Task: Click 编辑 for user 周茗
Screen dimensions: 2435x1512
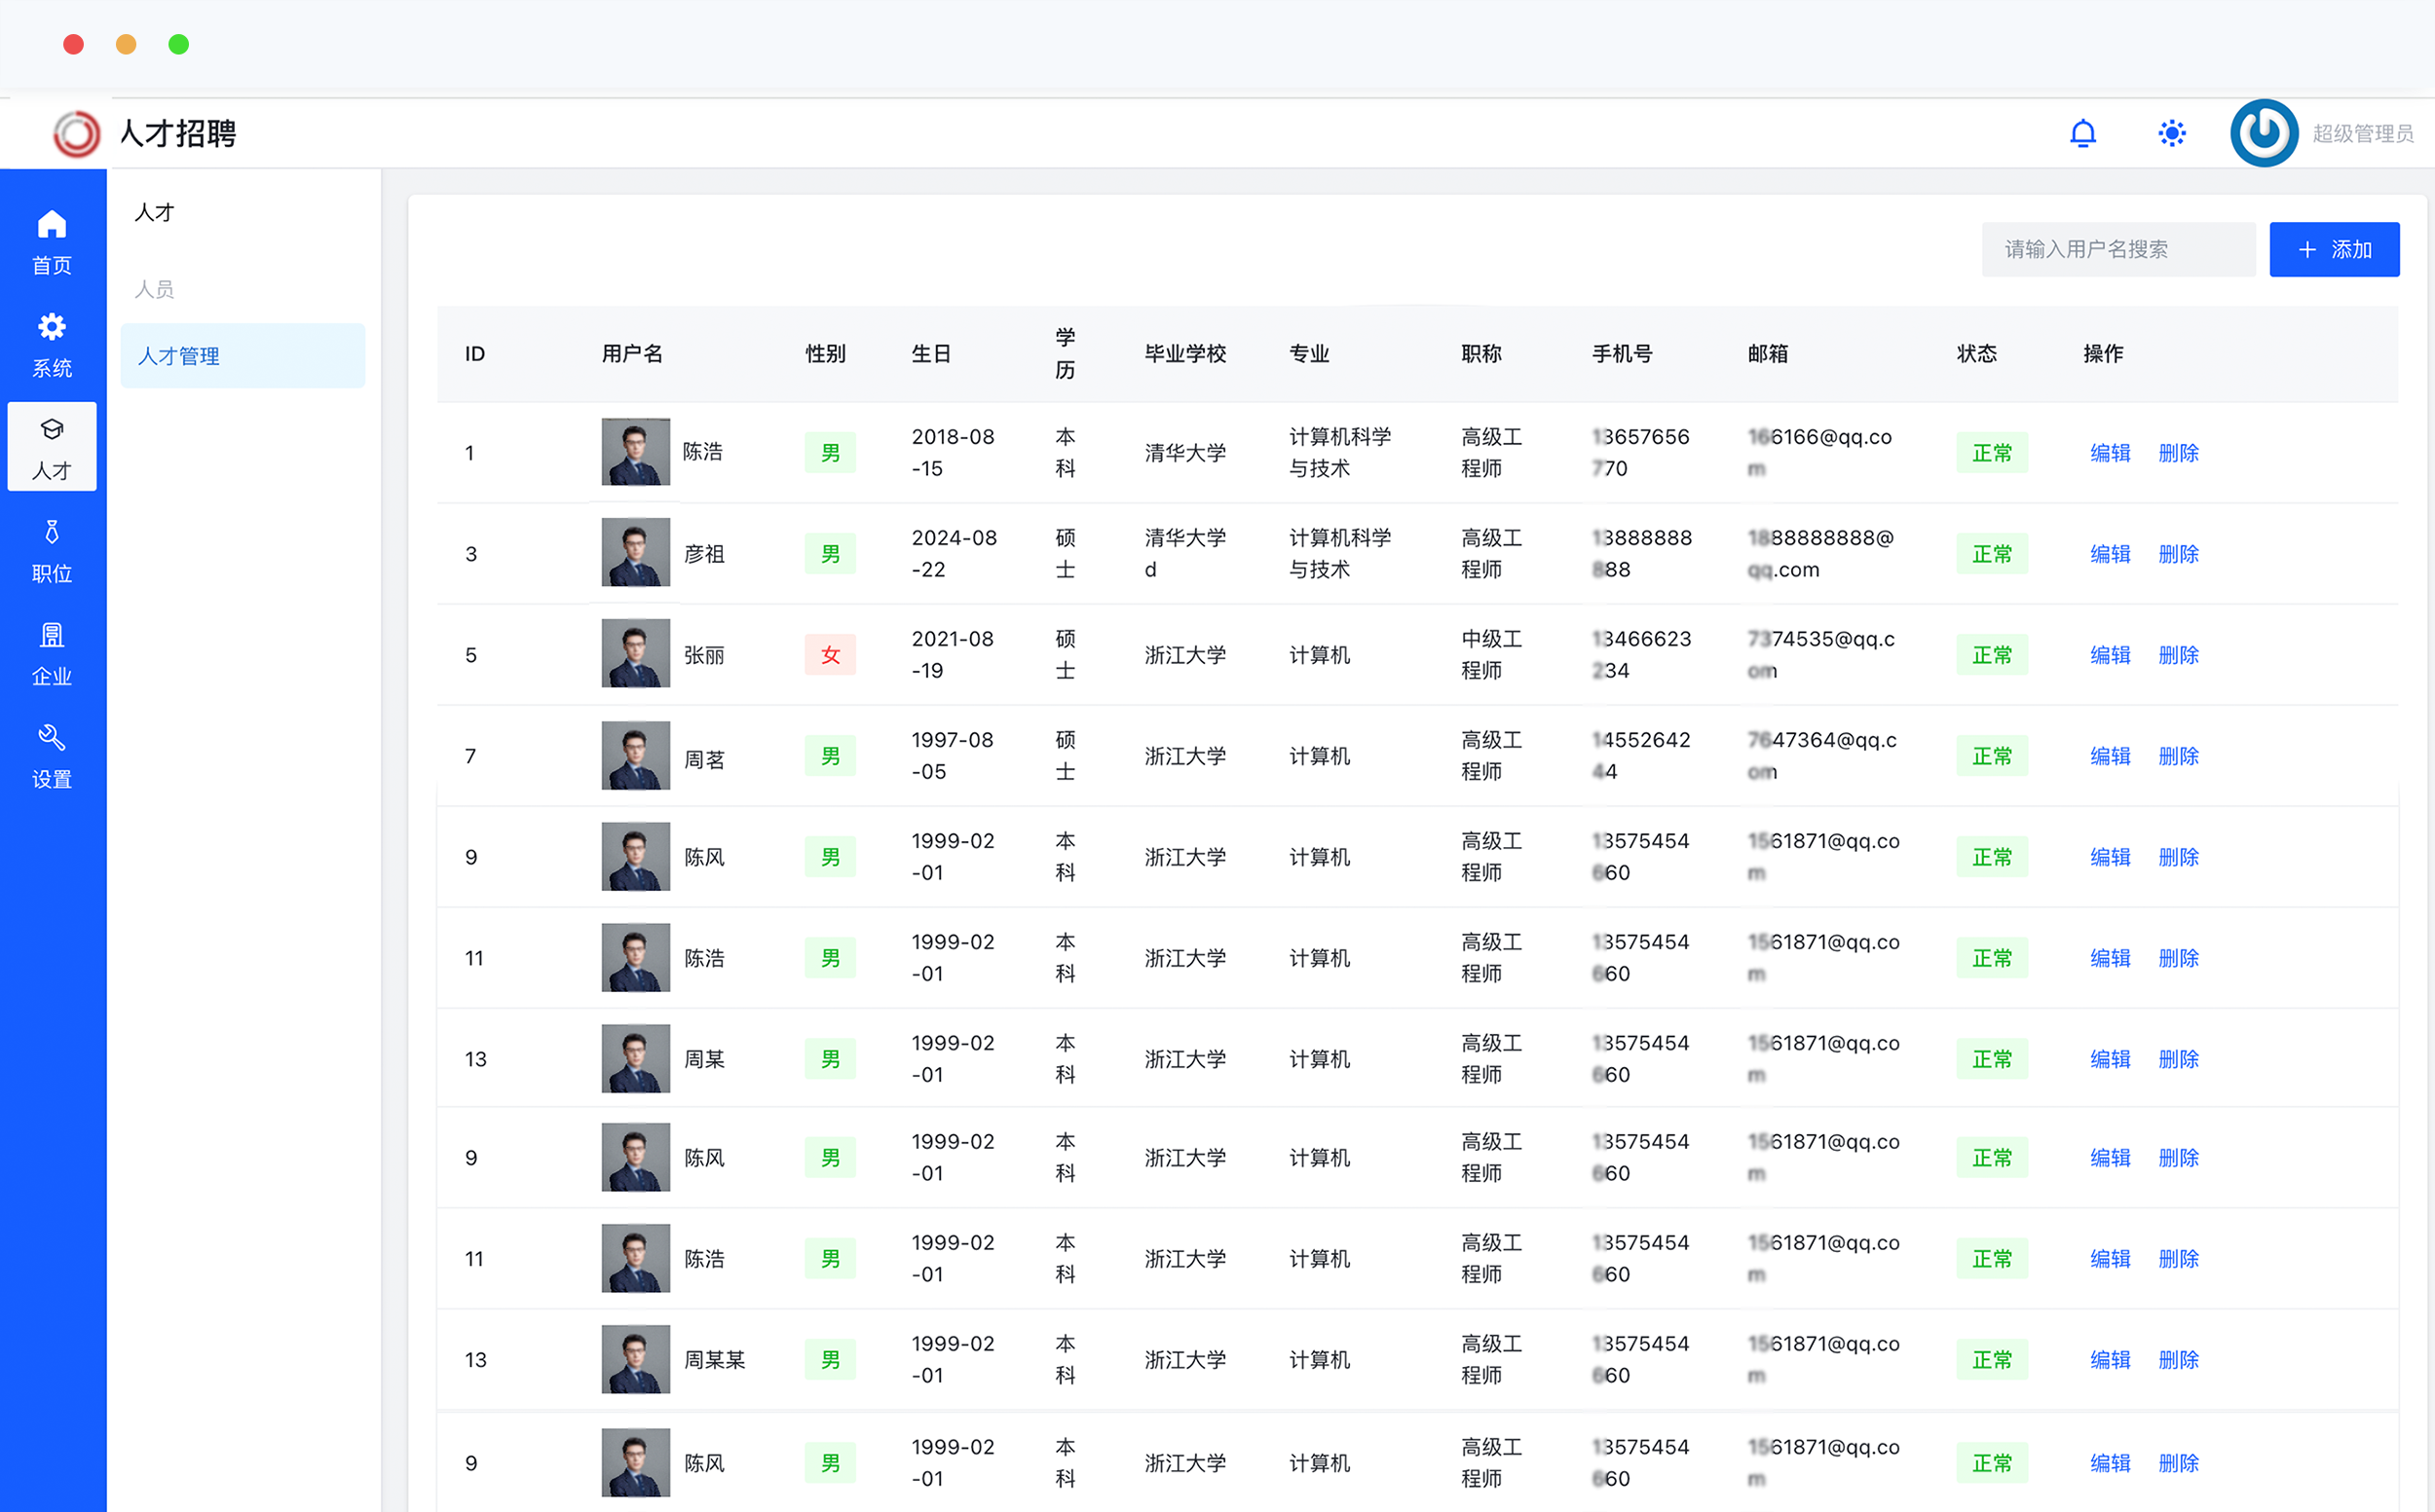Action: click(x=2109, y=756)
